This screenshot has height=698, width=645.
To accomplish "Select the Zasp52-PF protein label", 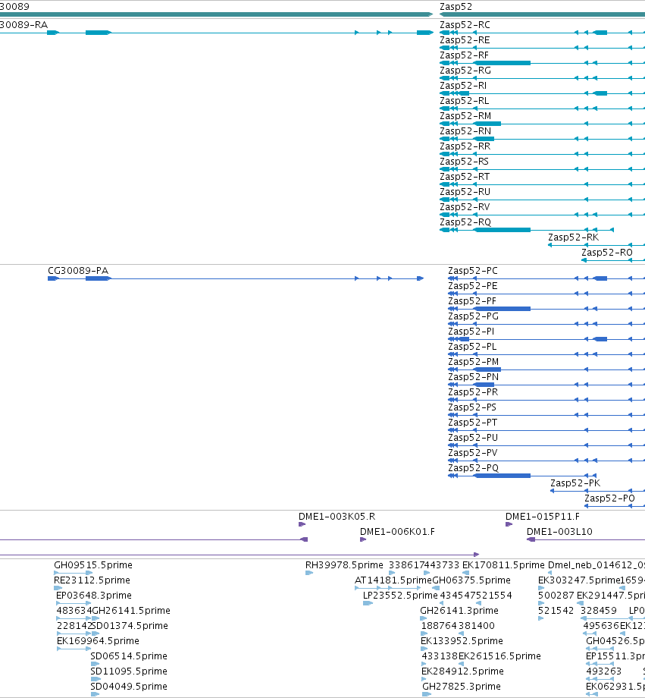I will pos(472,301).
